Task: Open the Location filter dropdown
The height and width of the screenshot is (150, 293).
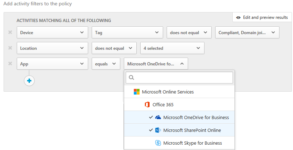Action: click(x=52, y=48)
